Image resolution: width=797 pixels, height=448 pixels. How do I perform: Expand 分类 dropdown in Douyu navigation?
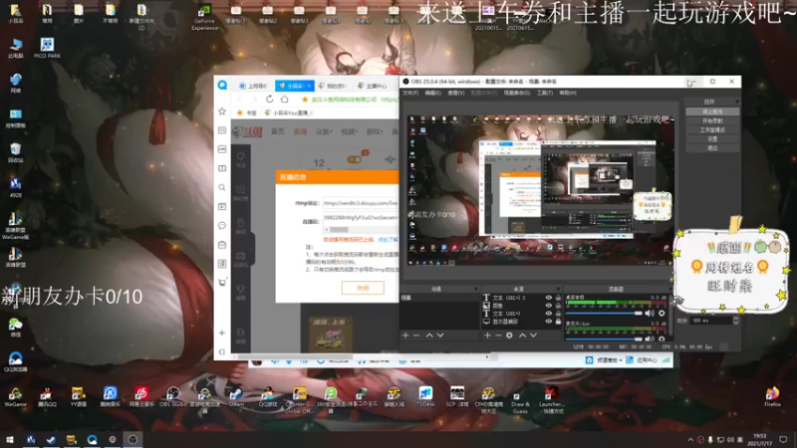click(x=323, y=131)
